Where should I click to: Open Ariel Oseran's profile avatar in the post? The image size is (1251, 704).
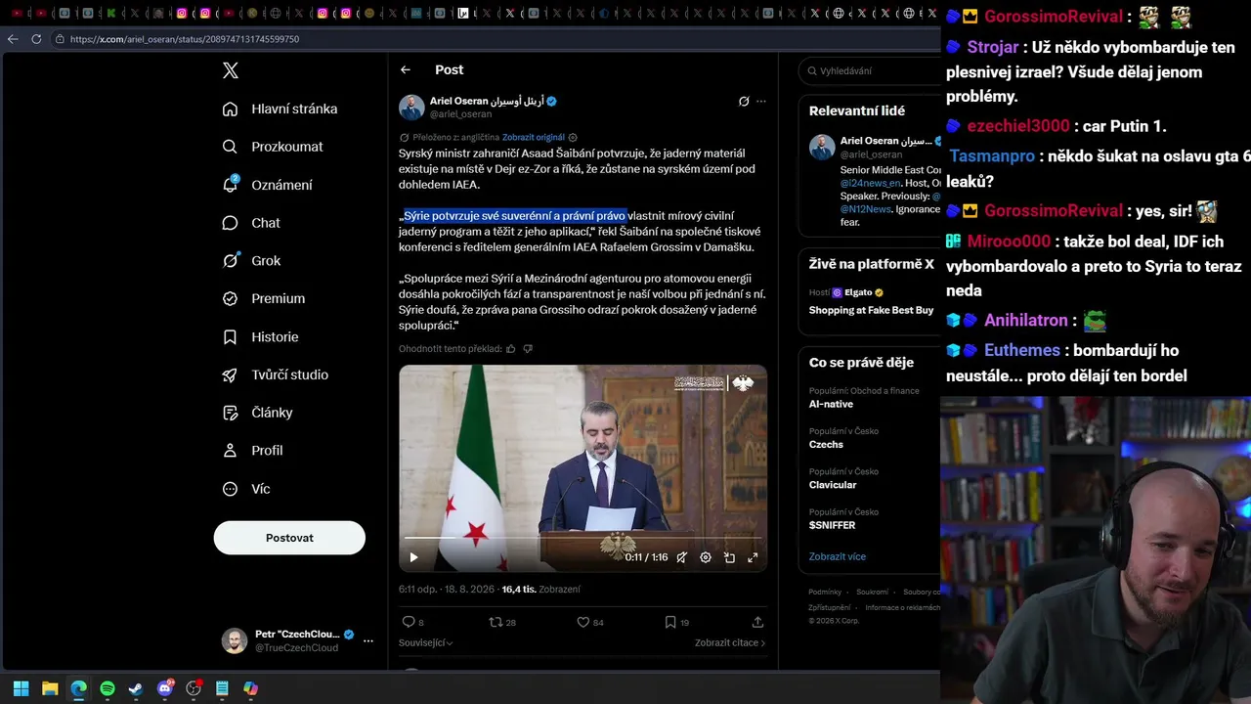click(x=411, y=107)
